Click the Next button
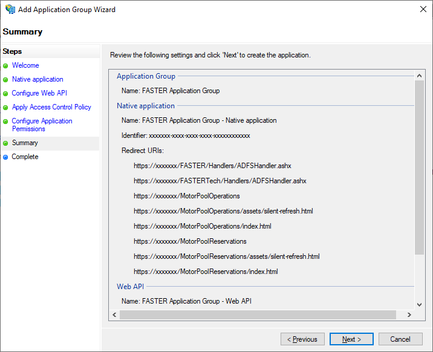 [x=351, y=339]
